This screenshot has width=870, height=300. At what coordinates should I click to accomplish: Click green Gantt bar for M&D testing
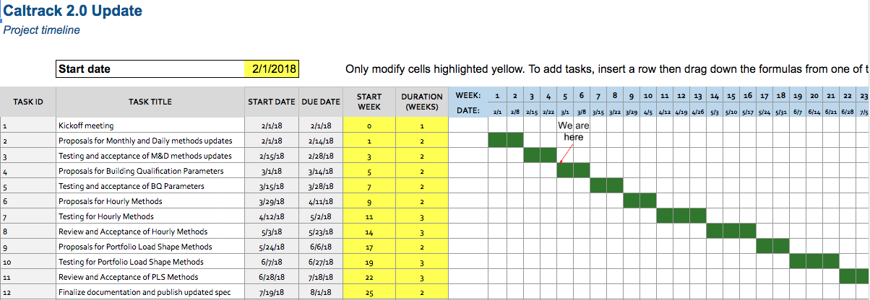pos(539,156)
